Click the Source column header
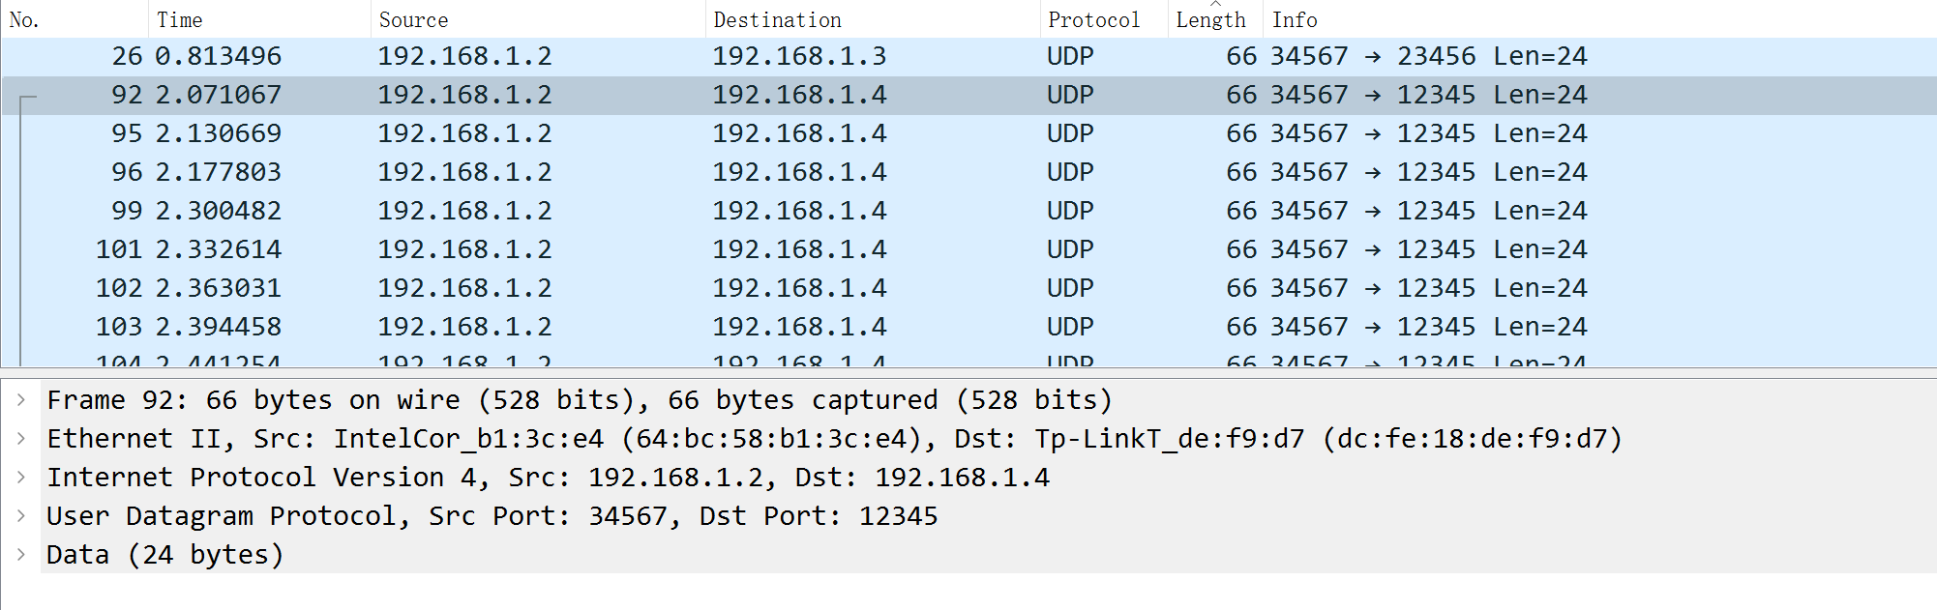Viewport: 1937px width, 610px height. tap(538, 19)
